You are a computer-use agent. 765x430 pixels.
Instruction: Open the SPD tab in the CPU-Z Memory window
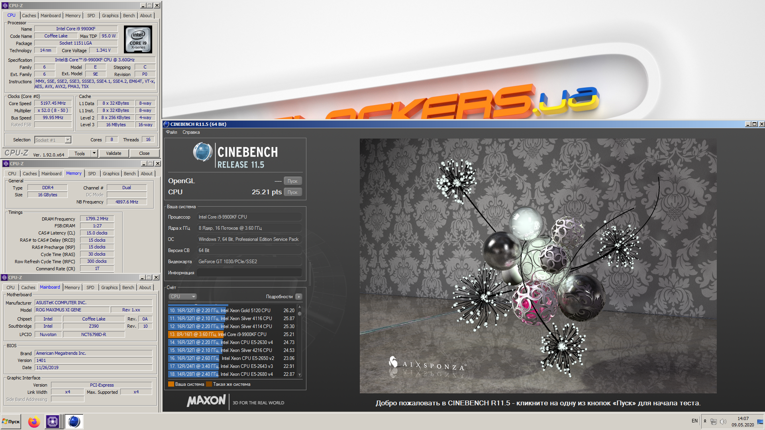pos(92,174)
